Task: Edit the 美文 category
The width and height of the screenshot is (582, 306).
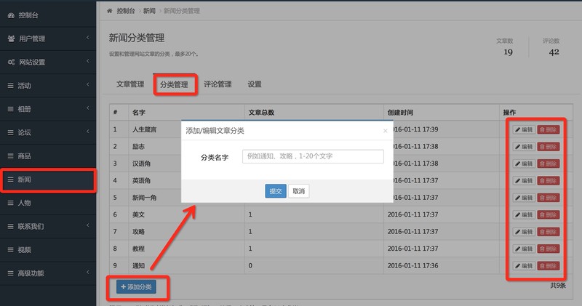Action: (524, 214)
